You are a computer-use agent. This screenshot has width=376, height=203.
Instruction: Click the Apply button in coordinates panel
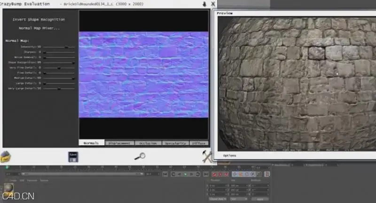pos(260,199)
